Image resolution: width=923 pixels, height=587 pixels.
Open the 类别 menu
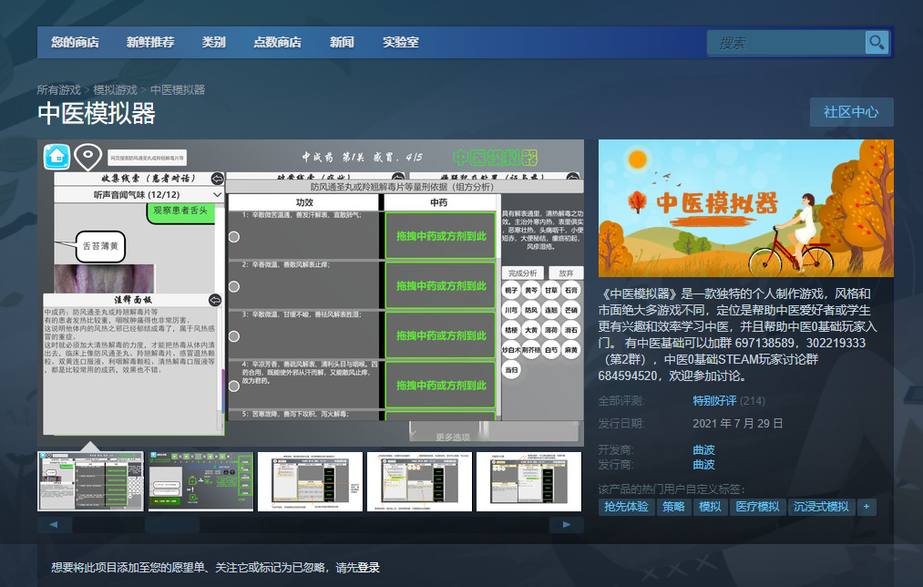pyautogui.click(x=214, y=43)
